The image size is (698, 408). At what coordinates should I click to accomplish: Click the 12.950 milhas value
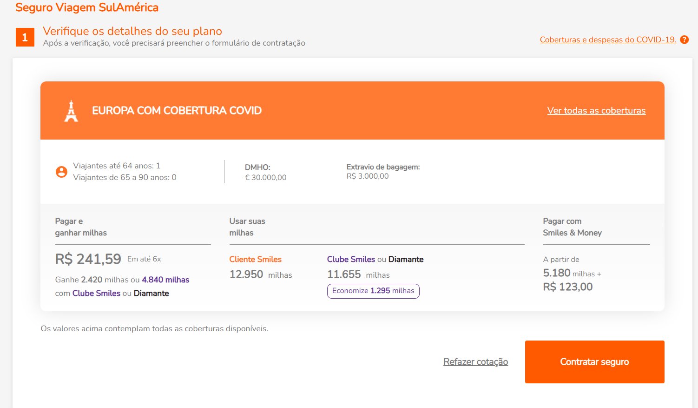point(261,274)
